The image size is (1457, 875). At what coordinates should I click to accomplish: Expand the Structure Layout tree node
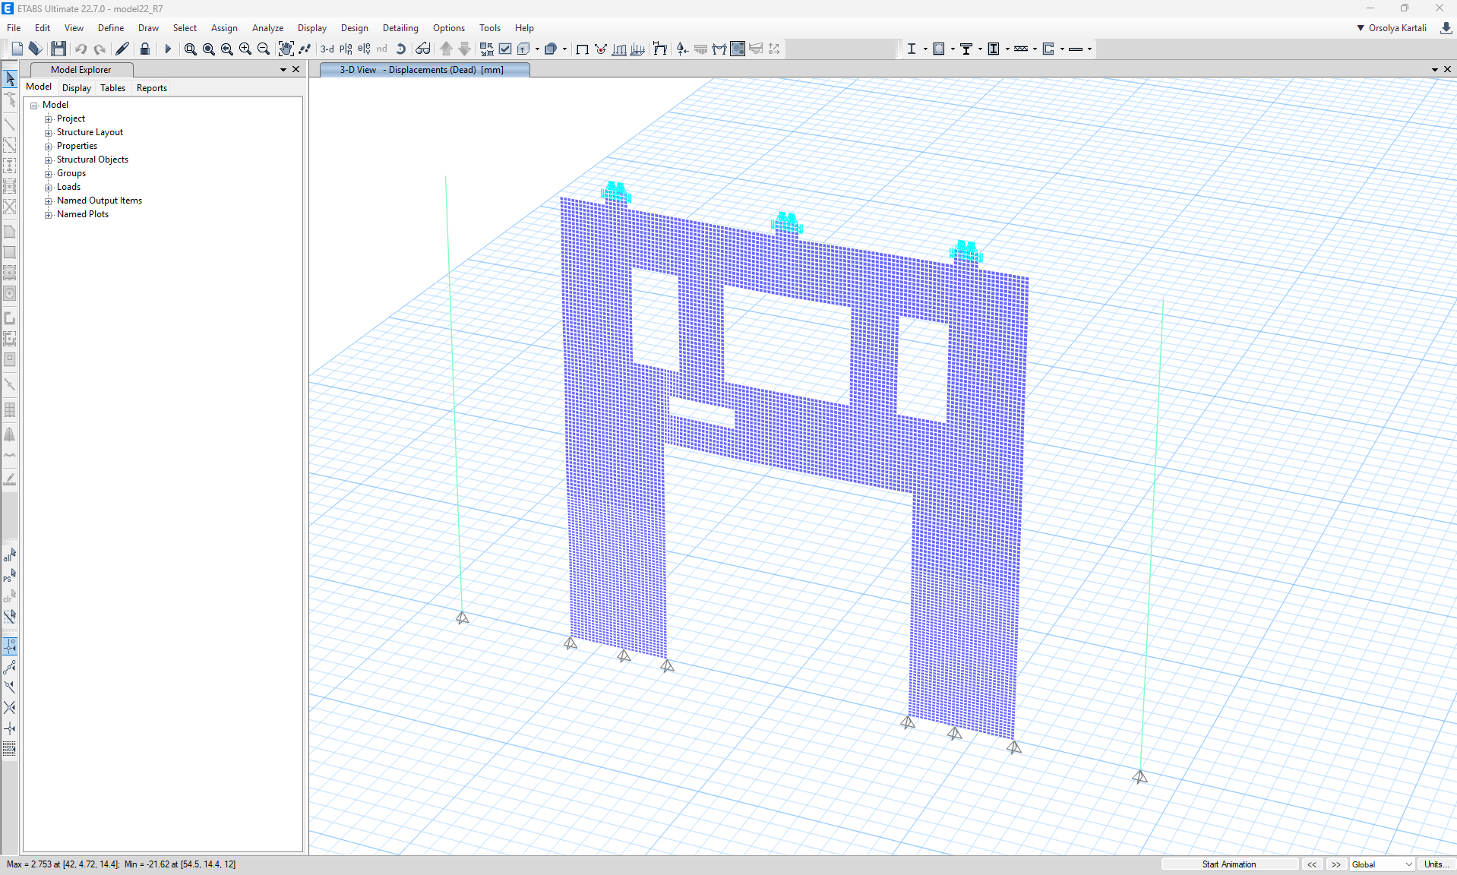click(x=49, y=133)
